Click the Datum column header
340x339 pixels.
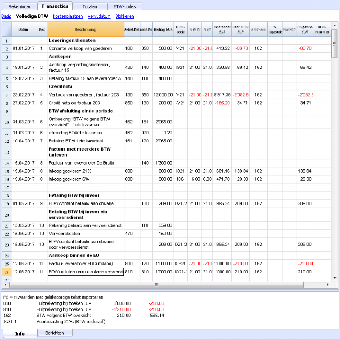pos(24,29)
